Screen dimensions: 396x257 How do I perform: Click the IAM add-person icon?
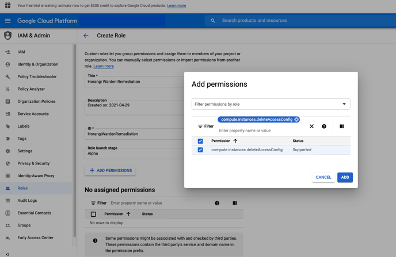pos(8,52)
